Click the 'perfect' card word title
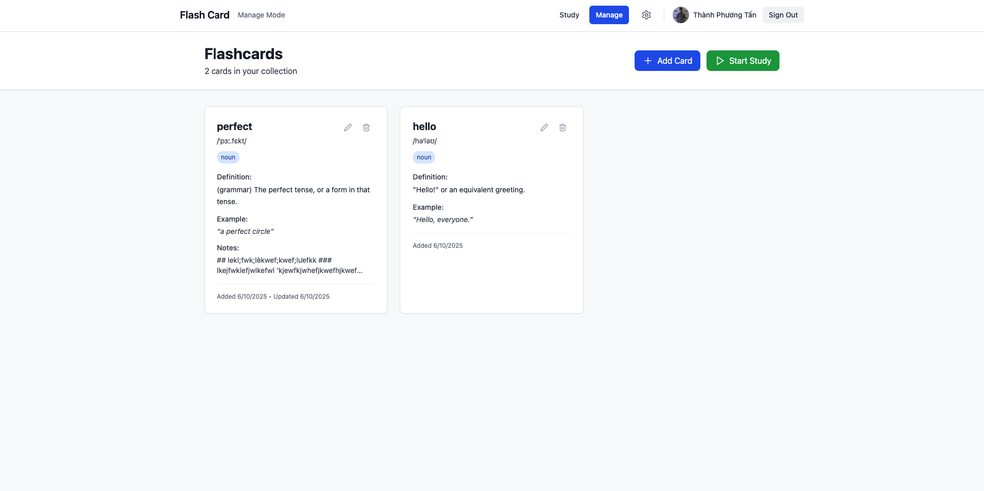Viewport: 984px width, 491px height. coord(234,126)
